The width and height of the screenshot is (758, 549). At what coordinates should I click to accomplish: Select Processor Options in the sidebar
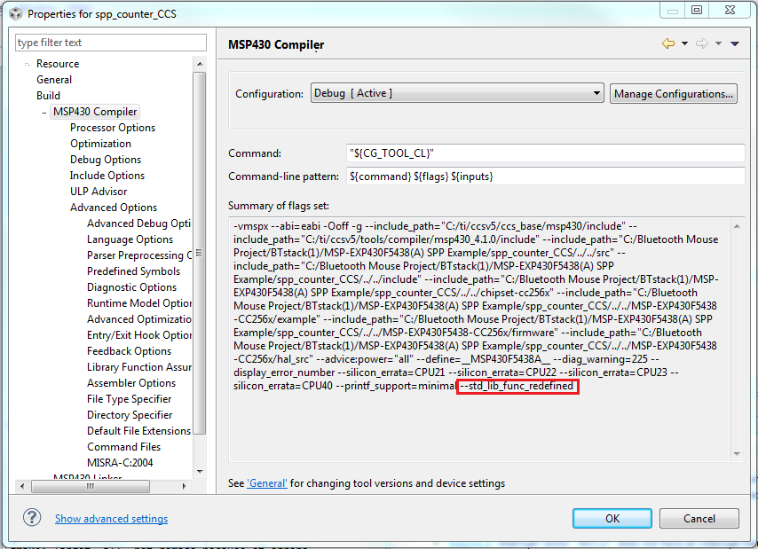[112, 127]
